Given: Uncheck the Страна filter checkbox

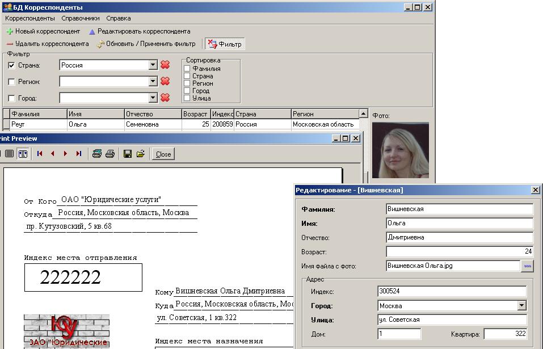Looking at the screenshot, I should 11,65.
